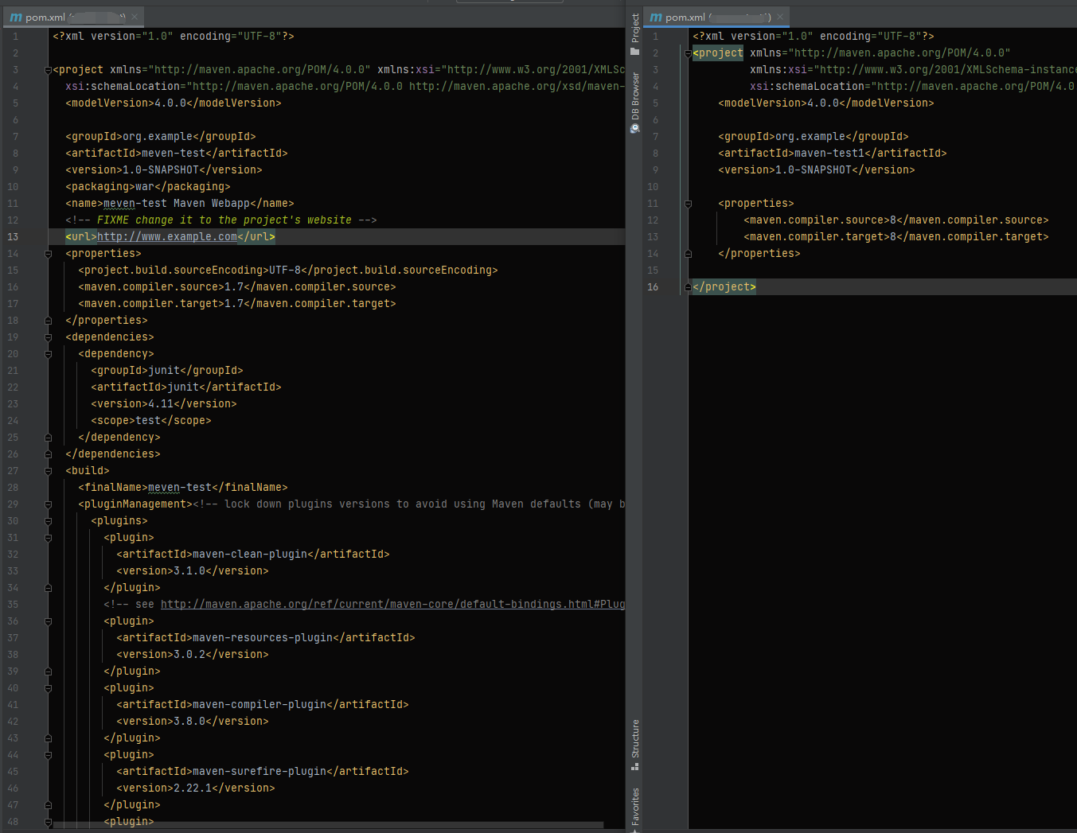Viewport: 1077px width, 833px height.
Task: Click the pluginManagement lock down comment
Action: [409, 504]
